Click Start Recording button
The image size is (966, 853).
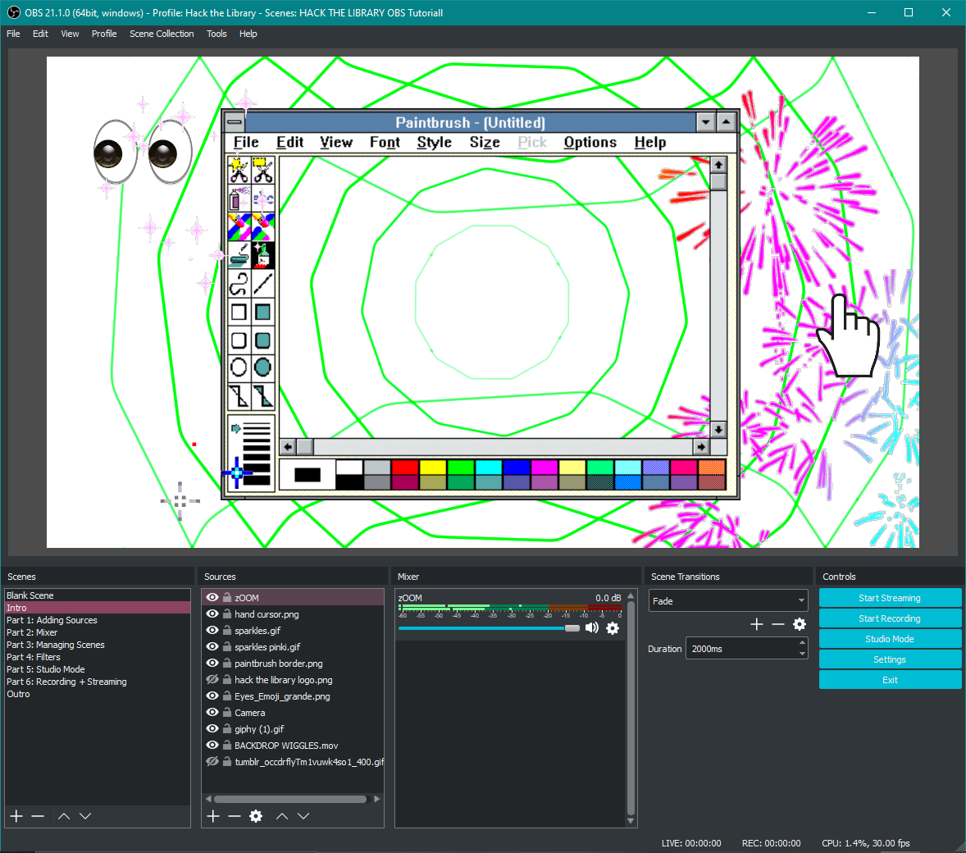(890, 618)
